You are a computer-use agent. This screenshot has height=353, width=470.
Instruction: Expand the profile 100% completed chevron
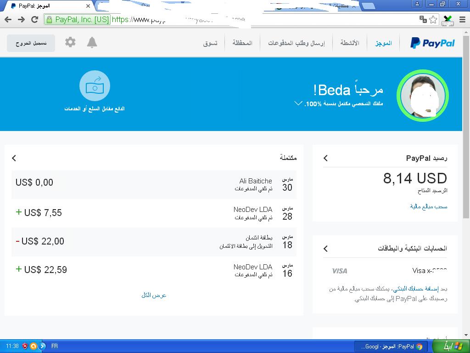(x=298, y=103)
